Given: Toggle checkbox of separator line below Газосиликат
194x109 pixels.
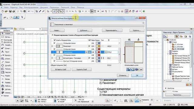Looking at the screenshot, I should tap(54, 55).
